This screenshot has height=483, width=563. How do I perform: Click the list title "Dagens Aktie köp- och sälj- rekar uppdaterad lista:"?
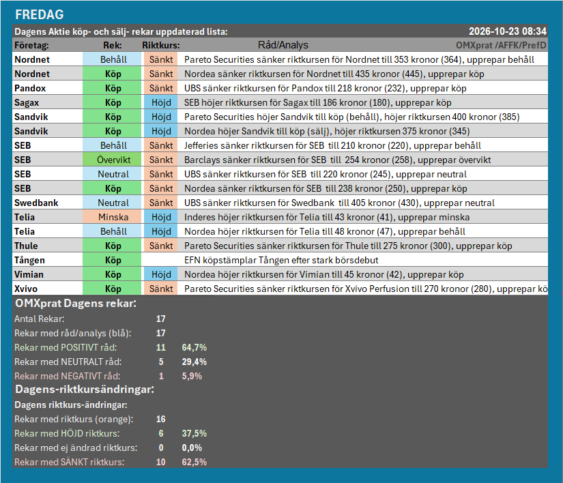coord(121,31)
